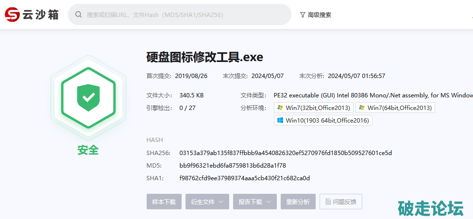Select the Win7(32bit,Office2013) environment
The image size is (473, 219).
[x=314, y=108]
